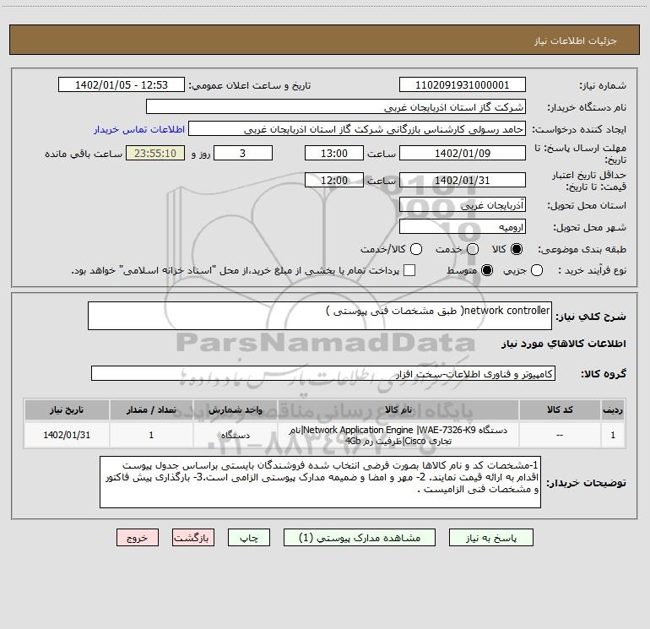The image size is (650, 629).
Task: Select the کالا/خدمت radio button
Action: (x=416, y=249)
